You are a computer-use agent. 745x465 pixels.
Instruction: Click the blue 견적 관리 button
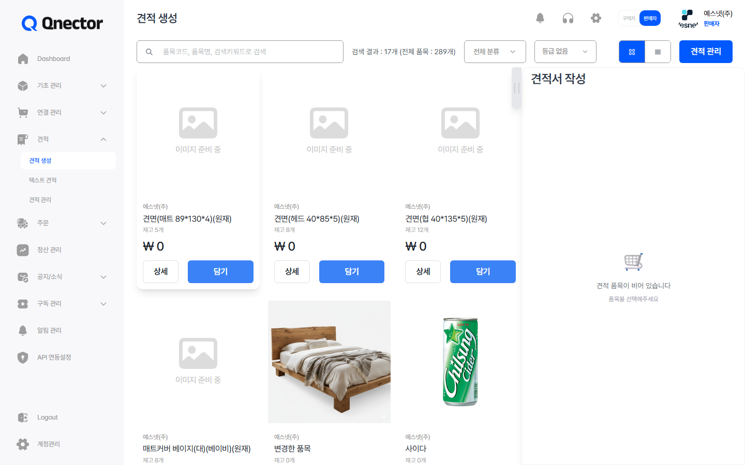706,52
